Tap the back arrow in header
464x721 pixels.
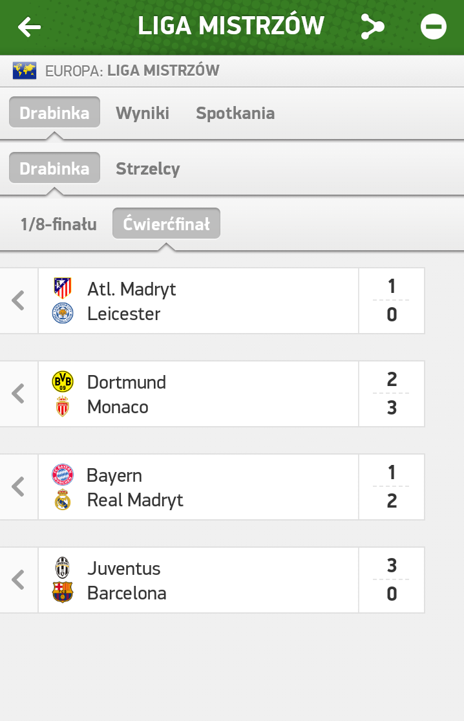(x=29, y=27)
